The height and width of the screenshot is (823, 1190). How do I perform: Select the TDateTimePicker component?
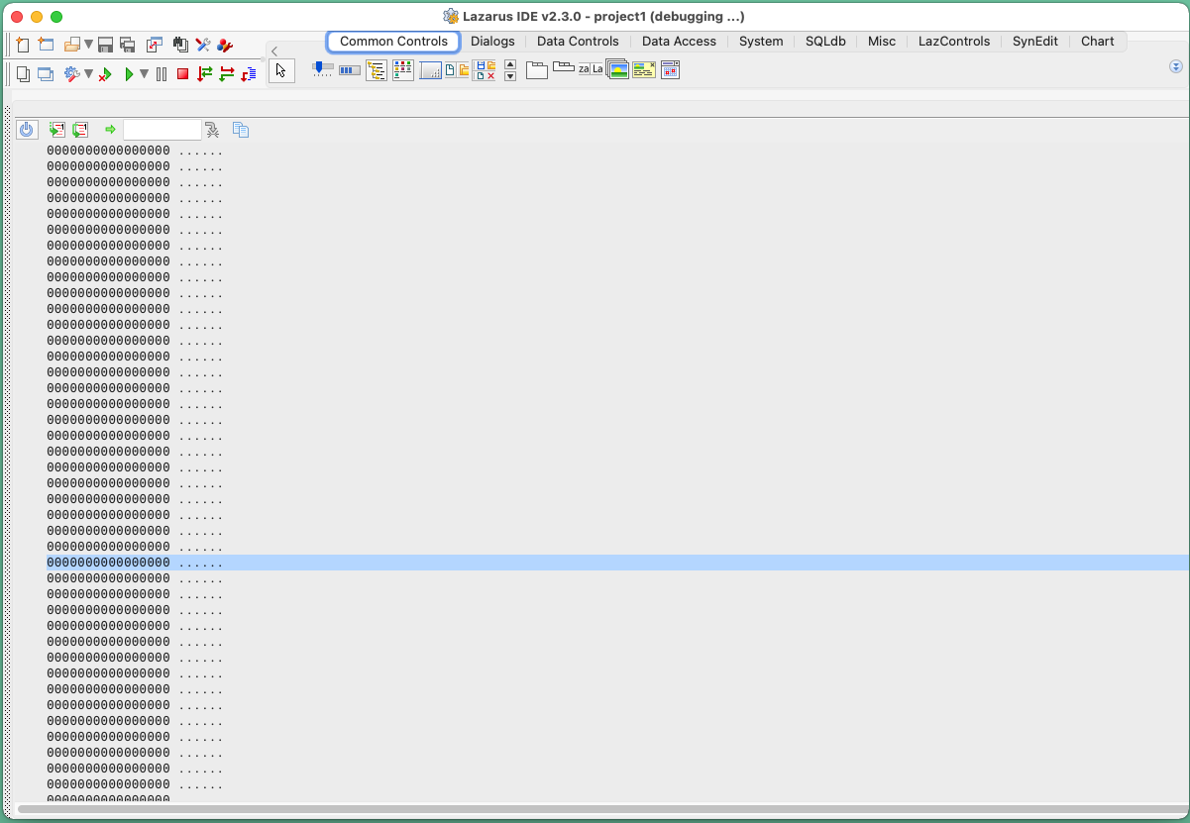(671, 70)
